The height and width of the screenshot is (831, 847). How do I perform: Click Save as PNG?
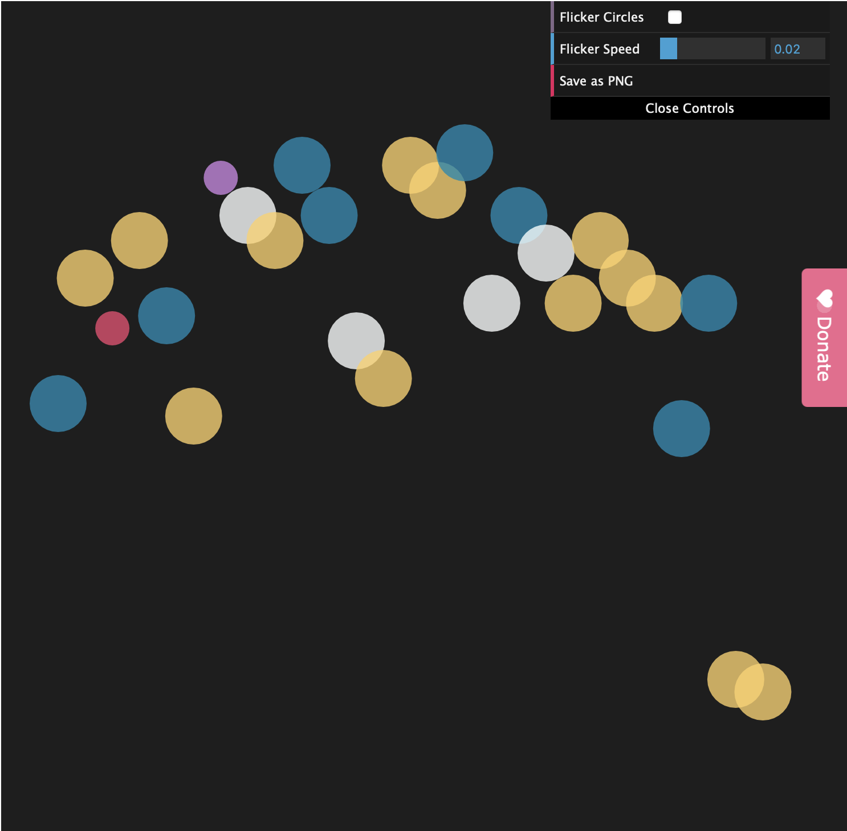click(596, 81)
